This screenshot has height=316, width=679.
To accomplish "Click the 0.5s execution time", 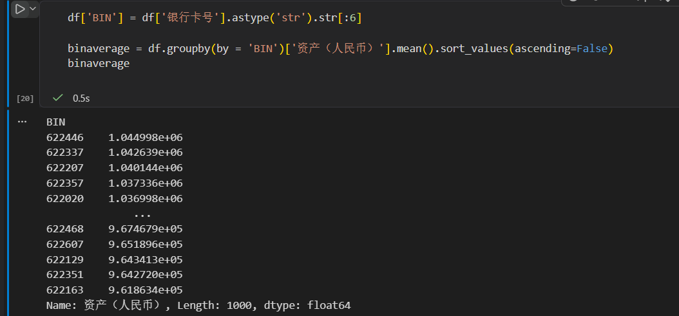I will point(81,98).
